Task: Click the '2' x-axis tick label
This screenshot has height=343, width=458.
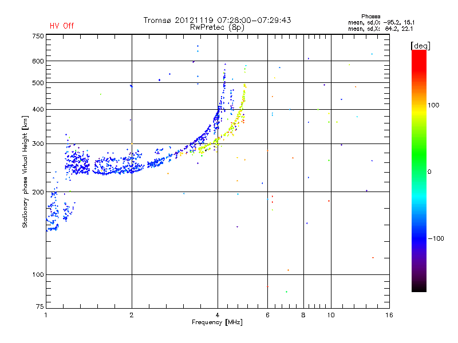Action: pyautogui.click(x=132, y=315)
